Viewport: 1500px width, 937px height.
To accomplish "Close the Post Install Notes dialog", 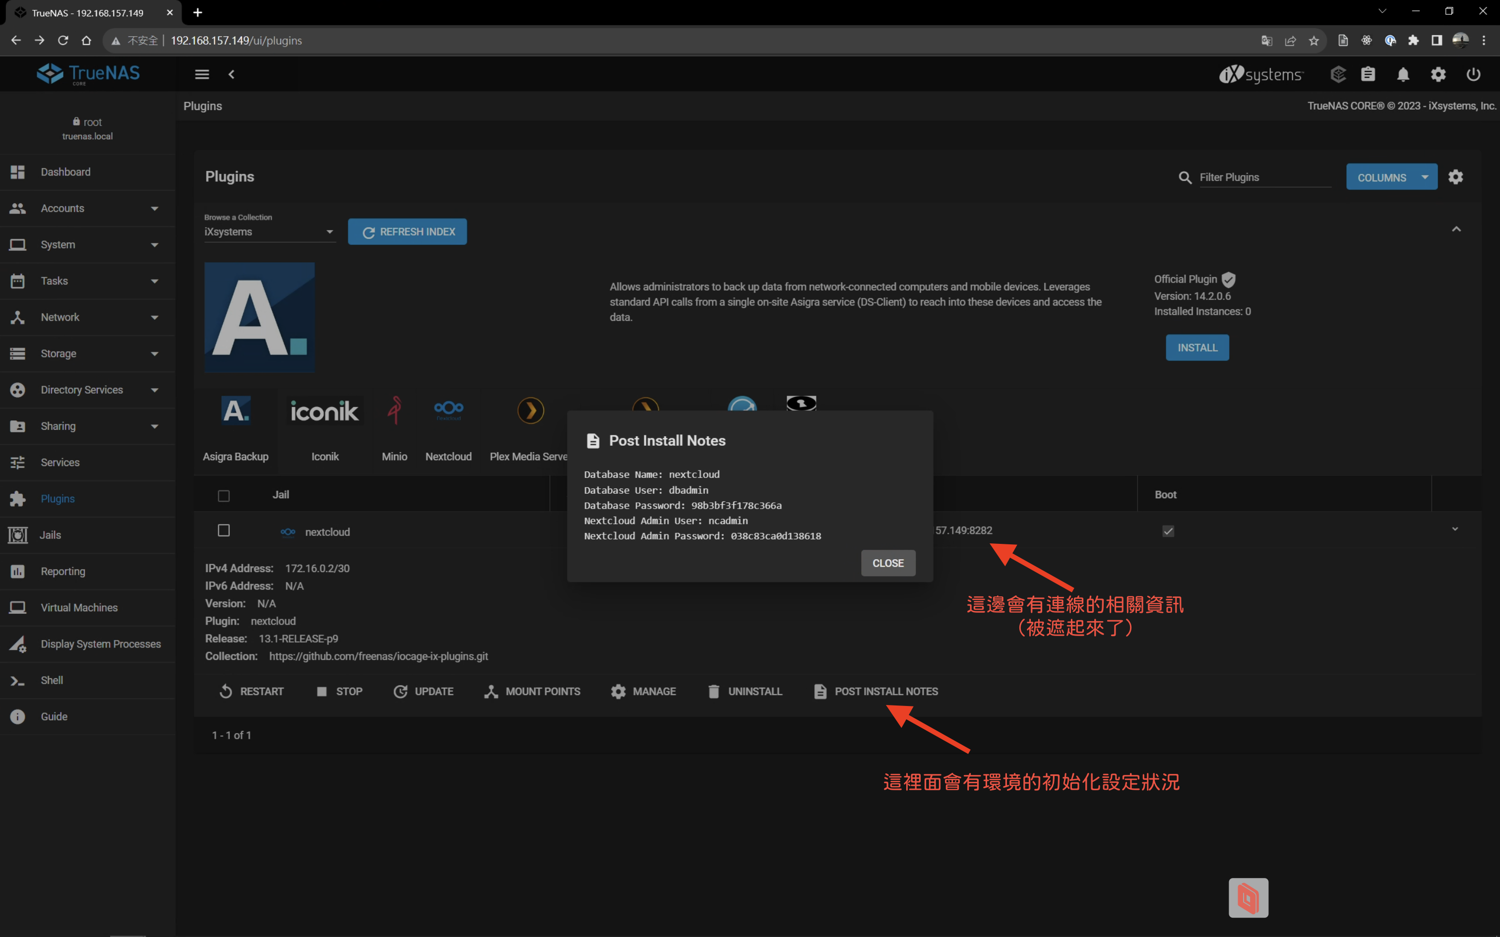I will (887, 563).
